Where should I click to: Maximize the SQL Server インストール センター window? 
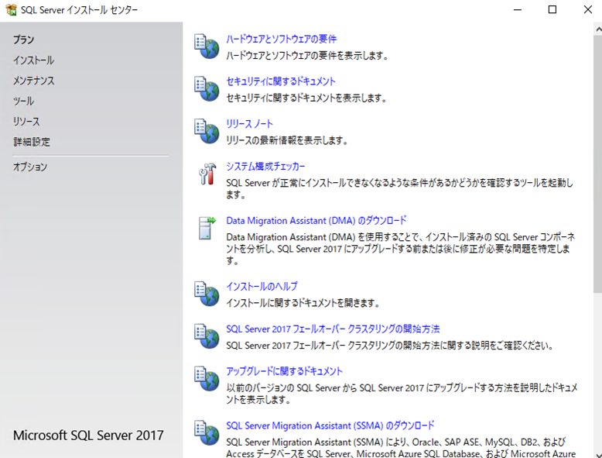pos(552,9)
